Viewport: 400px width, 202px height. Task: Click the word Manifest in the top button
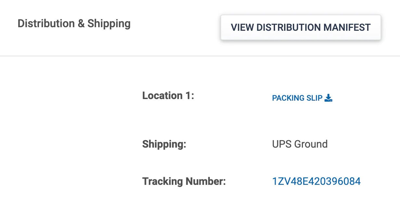pos(347,28)
